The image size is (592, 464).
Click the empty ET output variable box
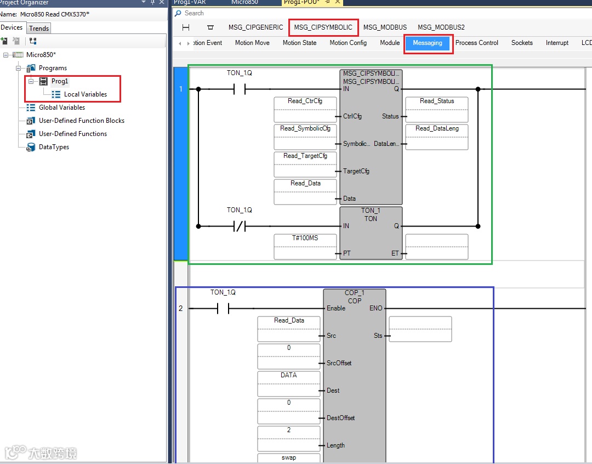[437, 247]
